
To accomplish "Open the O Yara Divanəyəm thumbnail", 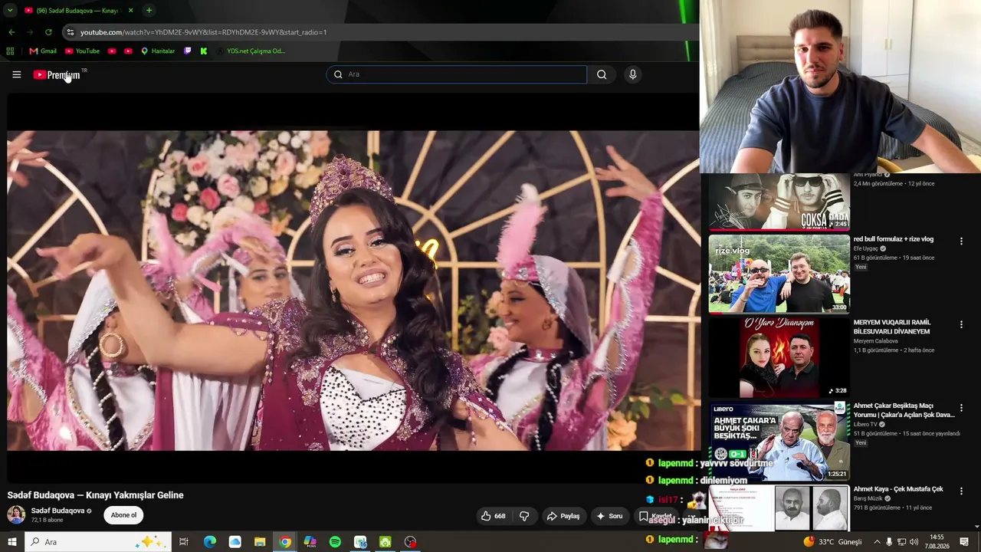I will pos(779,357).
